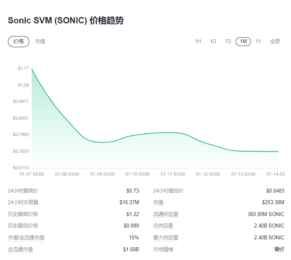This screenshot has height=260, width=291.
Task: Select the 价格 tab
Action: click(19, 42)
